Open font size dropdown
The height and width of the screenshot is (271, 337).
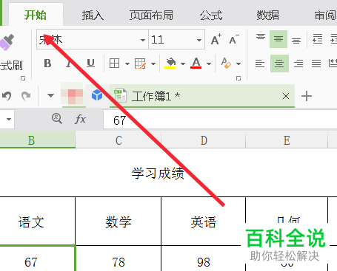[199, 40]
